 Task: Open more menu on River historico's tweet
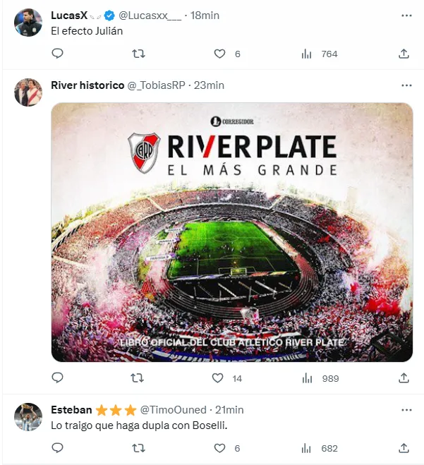coord(406,85)
